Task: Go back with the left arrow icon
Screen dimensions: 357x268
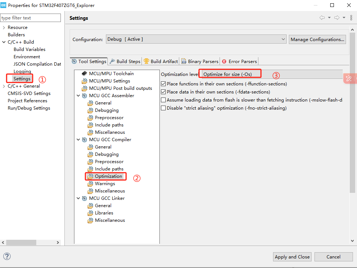Action: 322,18
